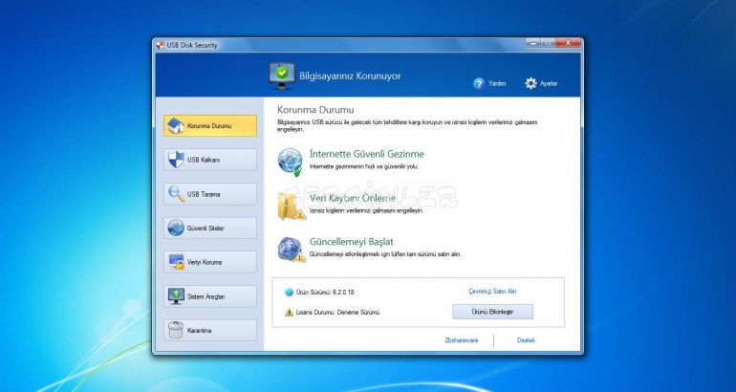Viewport: 736px width, 392px height.
Task: Click the globe update icon with warning
Action: click(x=291, y=250)
